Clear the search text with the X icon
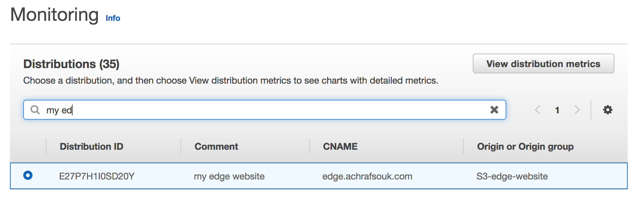Viewport: 635px width, 197px height. tap(494, 110)
